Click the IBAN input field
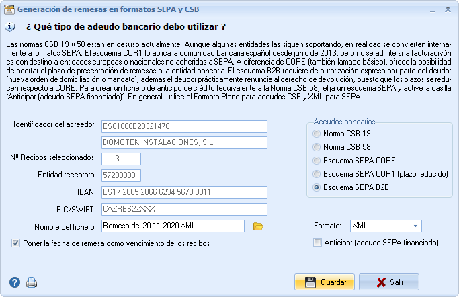Image resolution: width=459 pixels, height=297 pixels. (x=183, y=192)
